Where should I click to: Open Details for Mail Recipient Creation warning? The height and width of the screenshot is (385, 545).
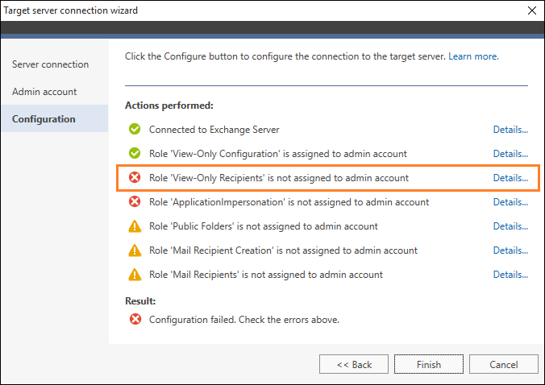pyautogui.click(x=510, y=250)
